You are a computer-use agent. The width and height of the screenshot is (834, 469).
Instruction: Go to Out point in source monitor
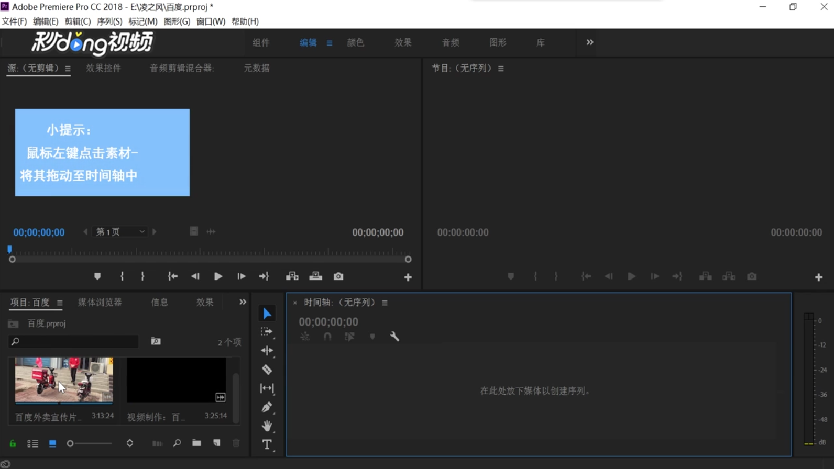pyautogui.click(x=264, y=276)
